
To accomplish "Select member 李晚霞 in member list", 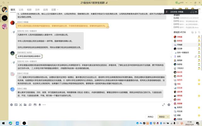I will (180, 37).
